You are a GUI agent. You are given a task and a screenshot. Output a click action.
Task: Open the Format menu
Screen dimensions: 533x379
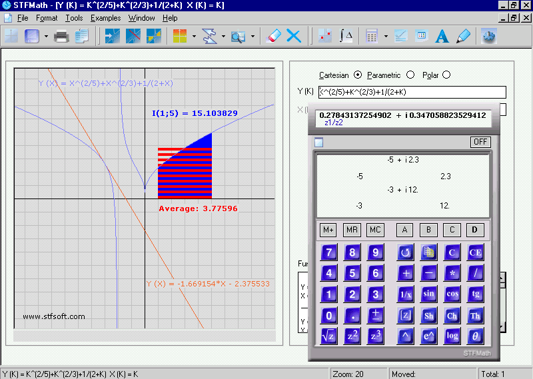click(x=47, y=18)
